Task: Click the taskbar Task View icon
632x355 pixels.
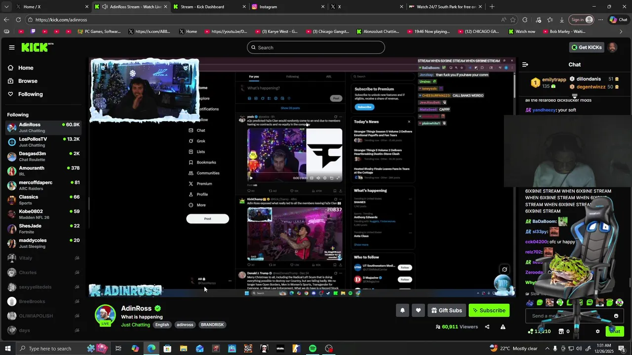Action: pyautogui.click(x=118, y=349)
